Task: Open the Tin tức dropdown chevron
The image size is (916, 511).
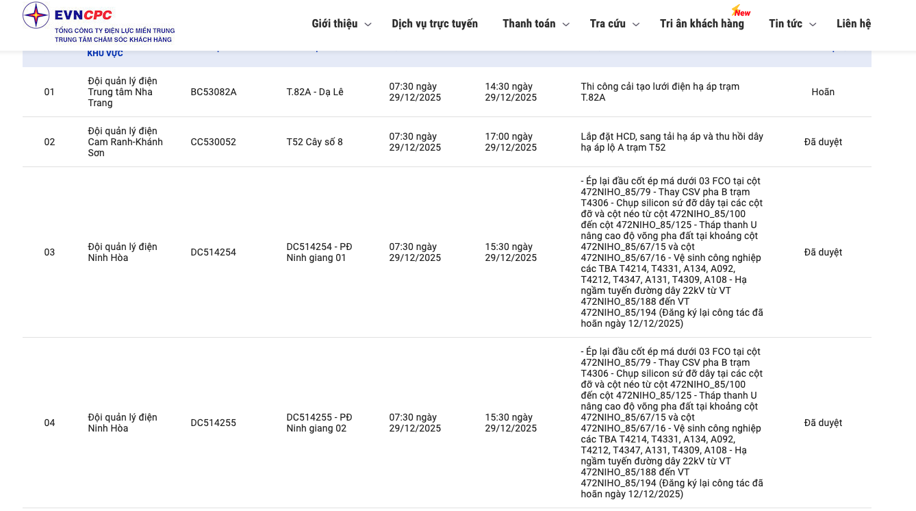Action: click(x=813, y=25)
